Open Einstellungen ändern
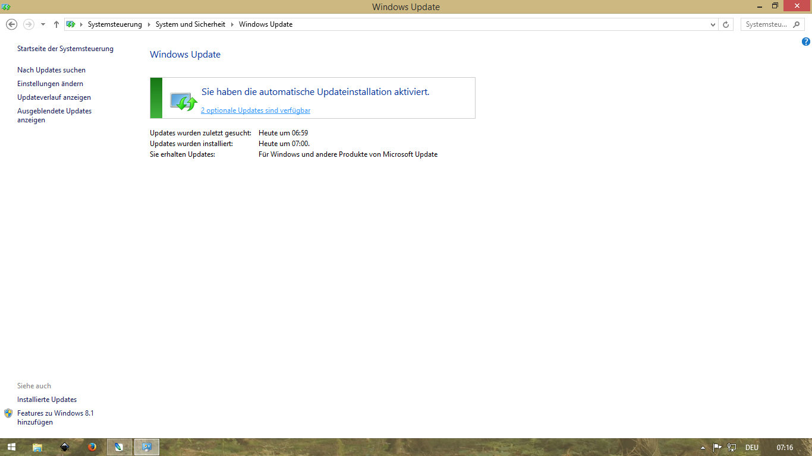 pos(50,84)
